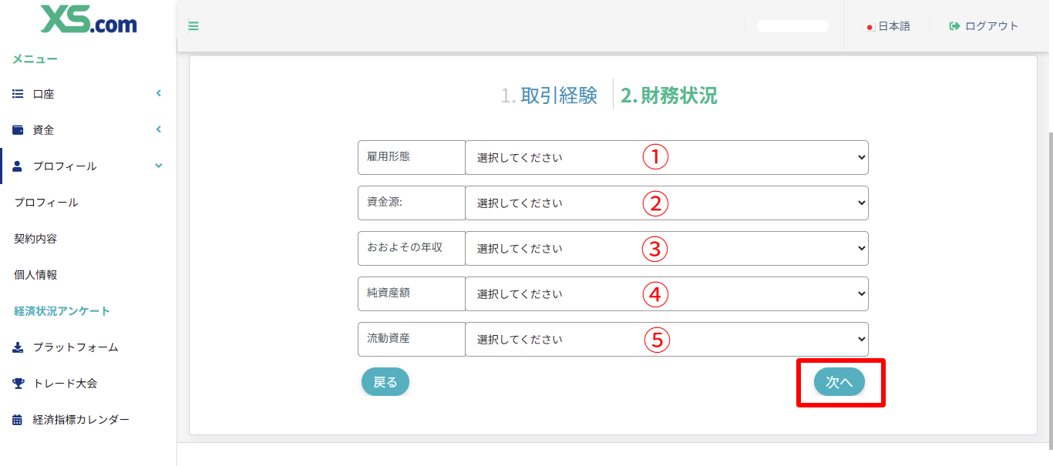Open the 経済指標カレンダー calendar icon
Viewport: 1053px width, 466px height.
point(17,419)
